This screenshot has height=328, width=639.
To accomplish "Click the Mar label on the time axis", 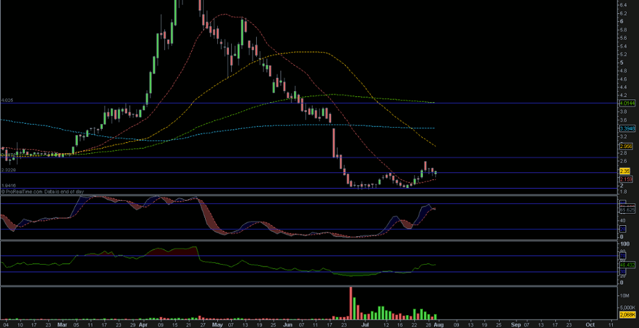I will coord(62,325).
